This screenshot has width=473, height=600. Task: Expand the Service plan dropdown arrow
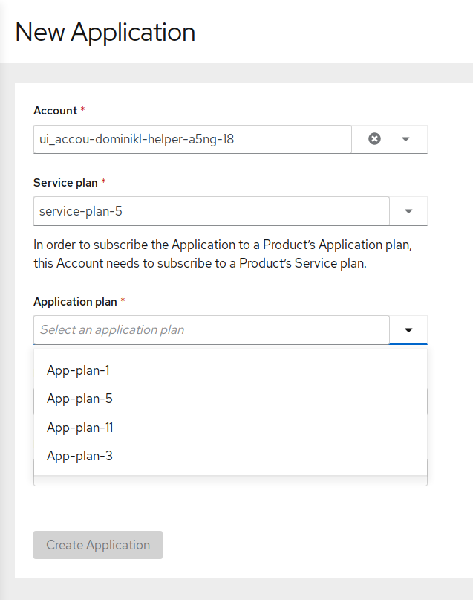[x=408, y=211]
